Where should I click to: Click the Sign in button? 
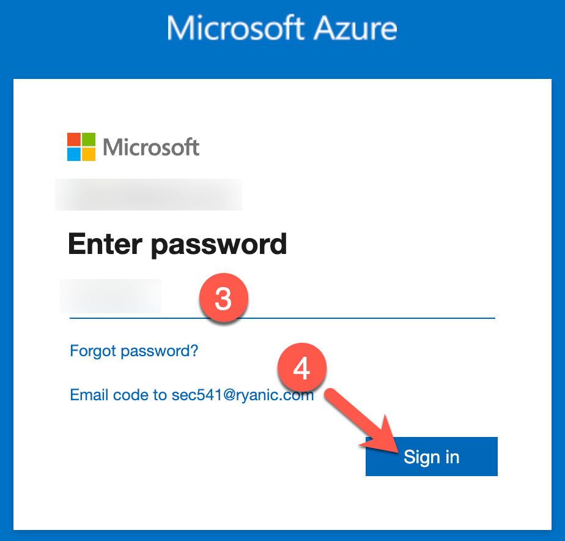click(x=431, y=457)
